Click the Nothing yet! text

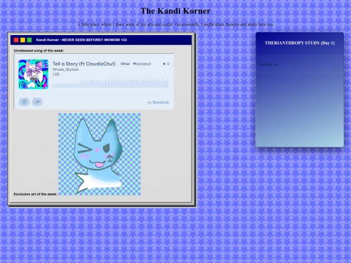(x=268, y=64)
